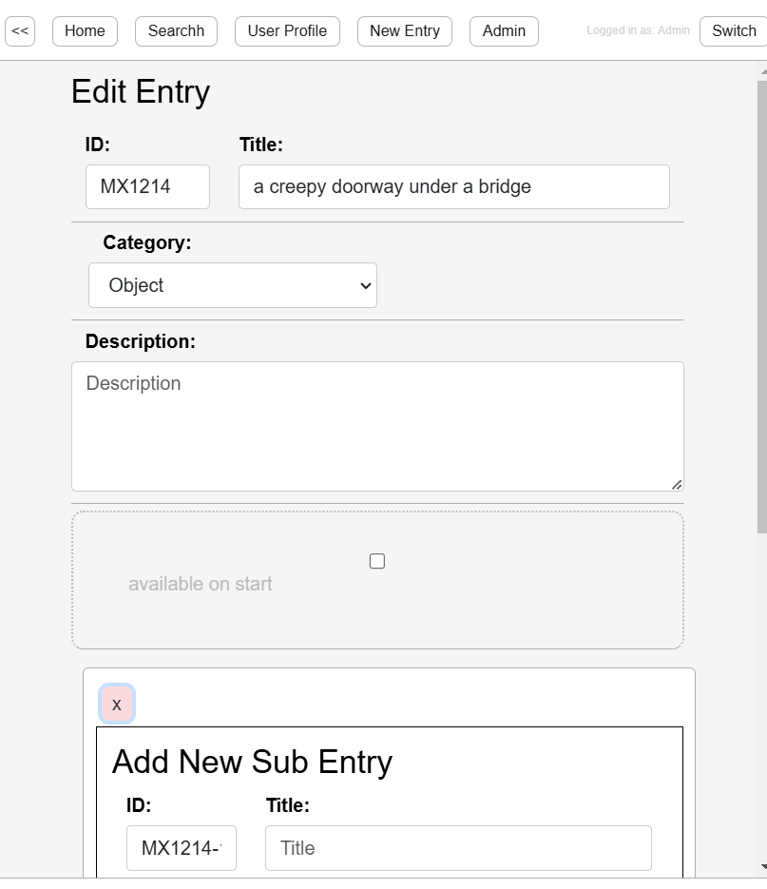Click into the ID field showing MX1214
Screen dimensions: 767x889
[147, 186]
